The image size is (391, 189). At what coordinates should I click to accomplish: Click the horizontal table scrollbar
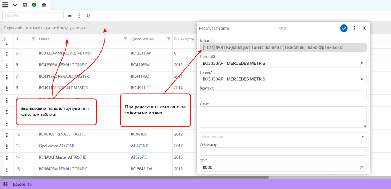tap(135, 177)
